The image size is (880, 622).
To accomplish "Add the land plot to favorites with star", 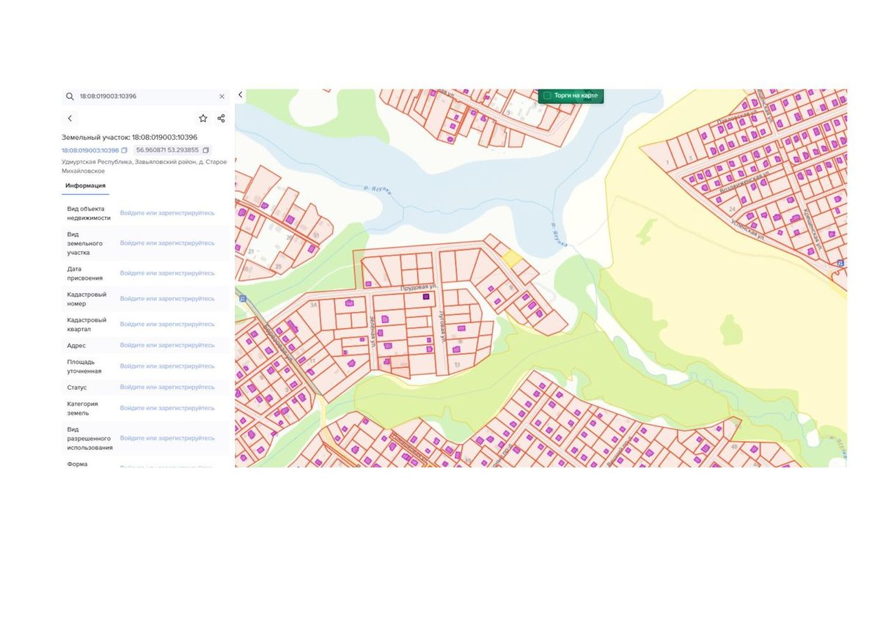I will (203, 118).
